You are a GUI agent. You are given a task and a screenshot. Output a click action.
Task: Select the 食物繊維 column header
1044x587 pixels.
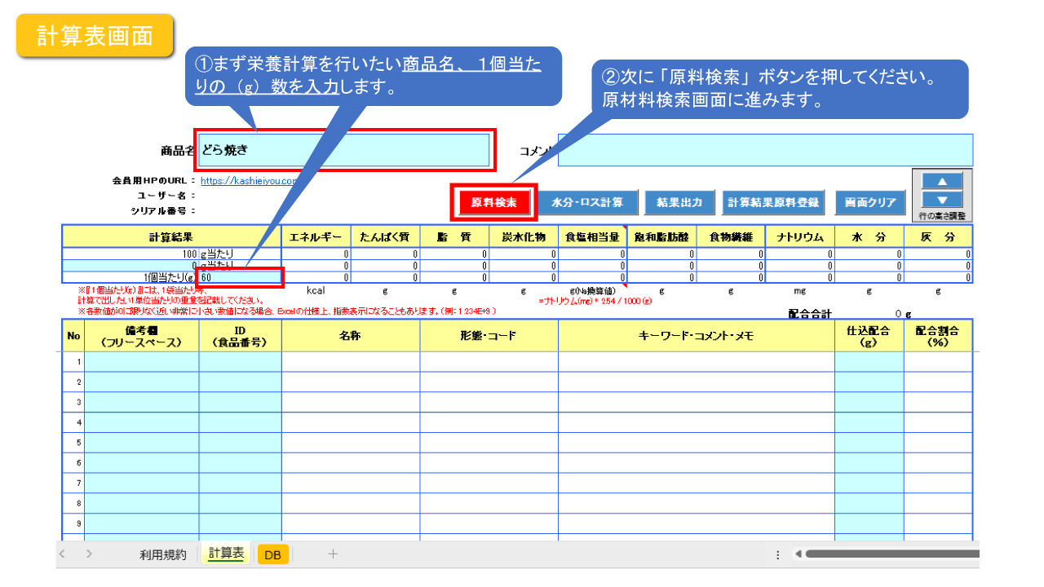pos(732,236)
